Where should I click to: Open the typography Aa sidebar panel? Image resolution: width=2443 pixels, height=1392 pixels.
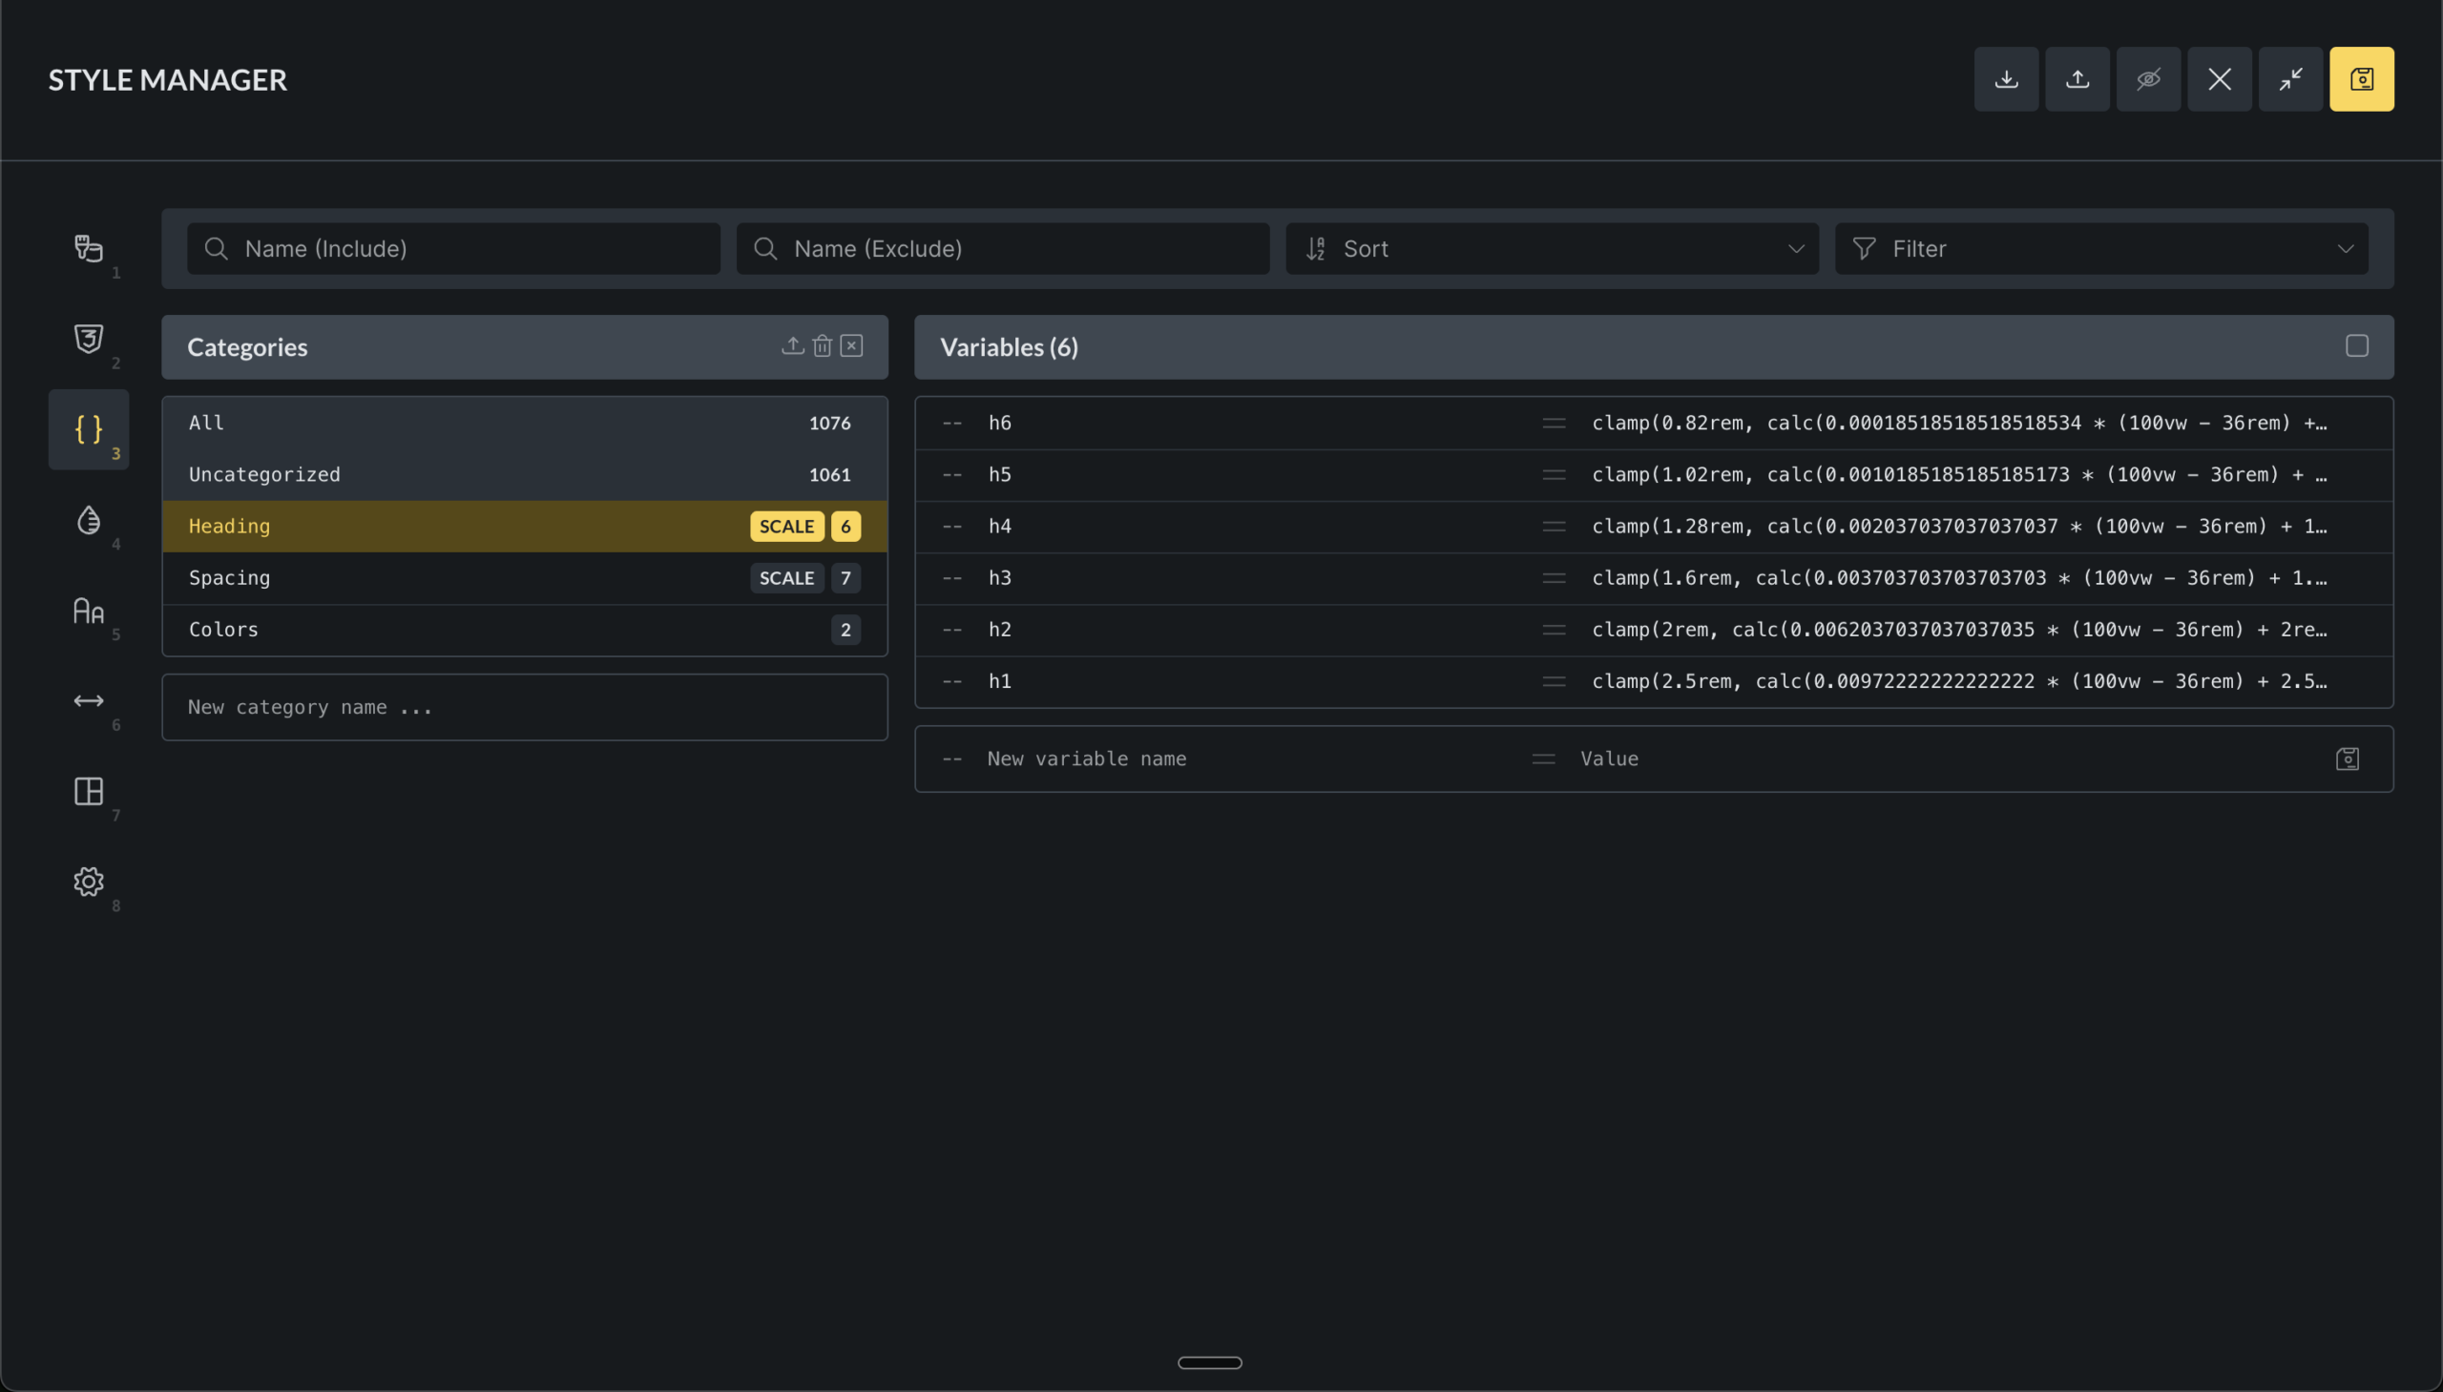tap(89, 610)
